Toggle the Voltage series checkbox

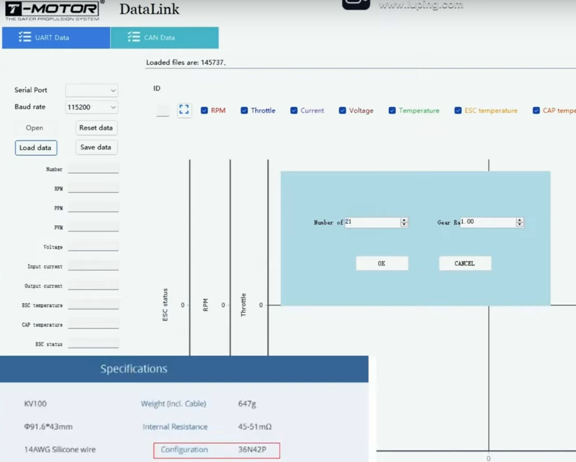tap(342, 111)
